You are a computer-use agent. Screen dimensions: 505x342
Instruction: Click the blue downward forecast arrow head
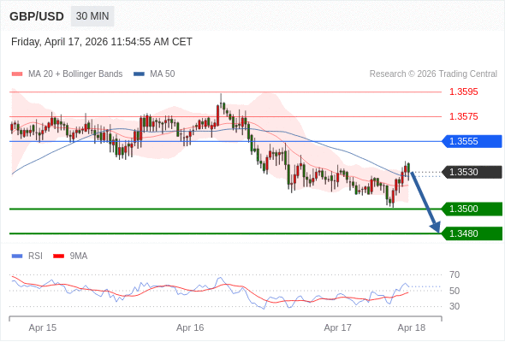(436, 227)
